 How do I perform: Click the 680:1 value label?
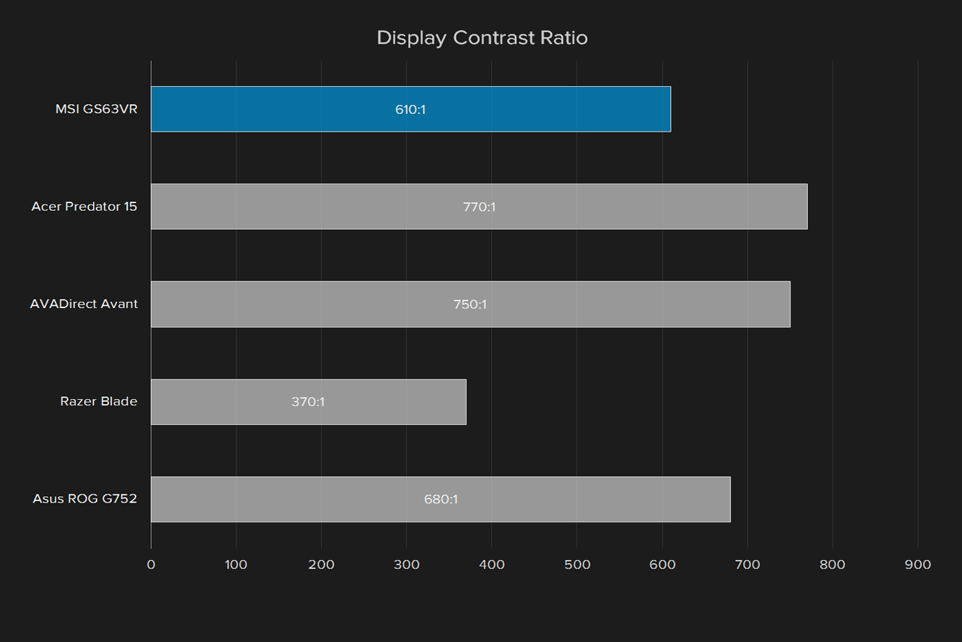pos(441,499)
